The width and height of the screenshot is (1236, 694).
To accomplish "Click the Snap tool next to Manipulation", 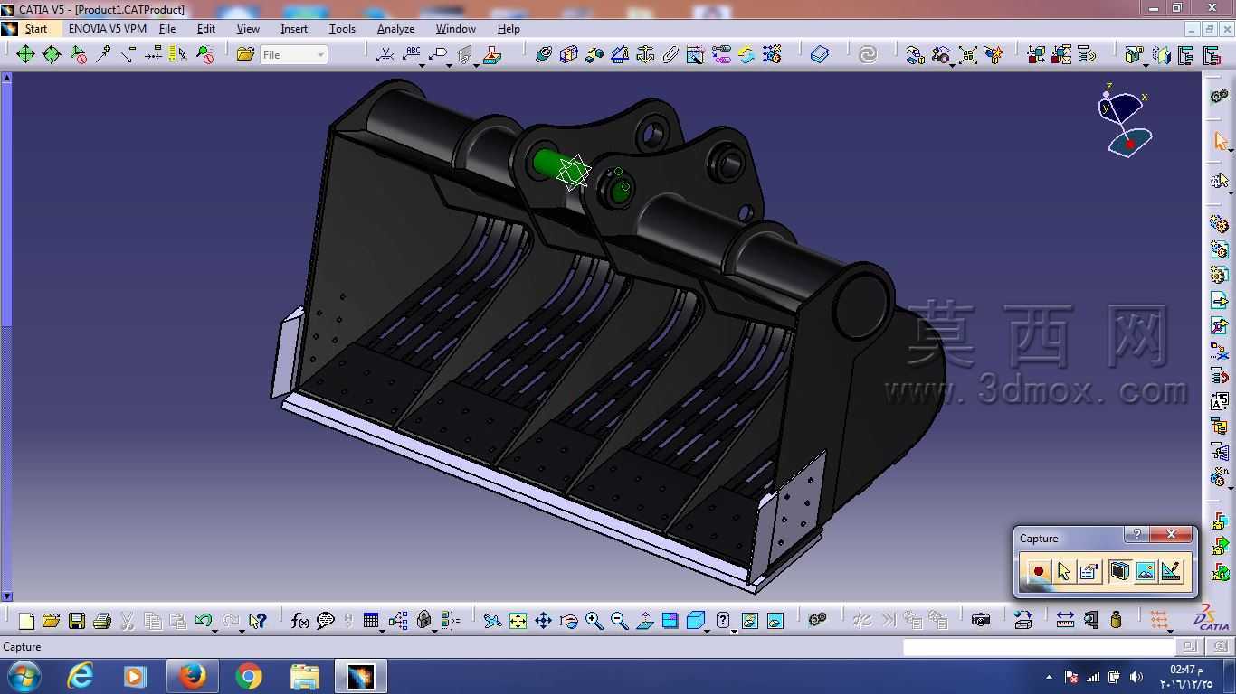I will click(52, 55).
